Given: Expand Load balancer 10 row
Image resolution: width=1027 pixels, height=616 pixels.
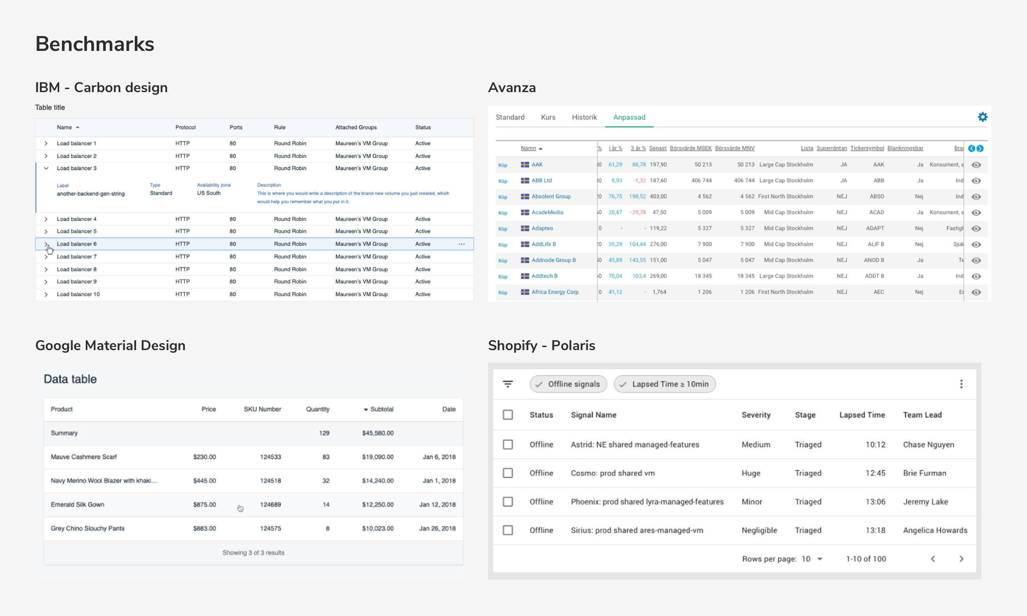Looking at the screenshot, I should pyautogui.click(x=46, y=294).
